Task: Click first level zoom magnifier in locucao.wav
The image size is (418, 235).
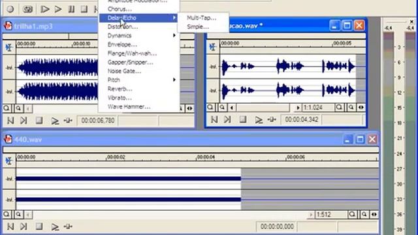Action: pyautogui.click(x=210, y=107)
